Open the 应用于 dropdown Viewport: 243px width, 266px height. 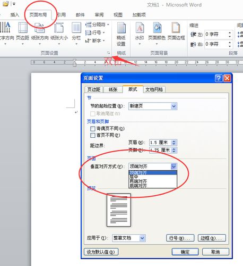(129, 238)
